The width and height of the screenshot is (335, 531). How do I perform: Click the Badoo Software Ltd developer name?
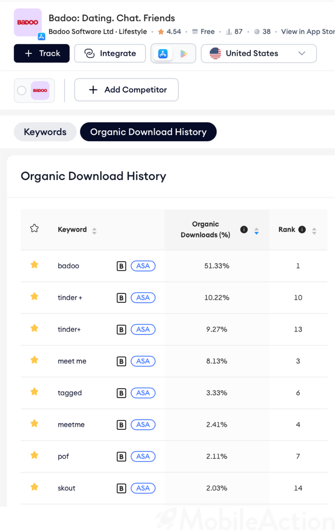coord(81,31)
